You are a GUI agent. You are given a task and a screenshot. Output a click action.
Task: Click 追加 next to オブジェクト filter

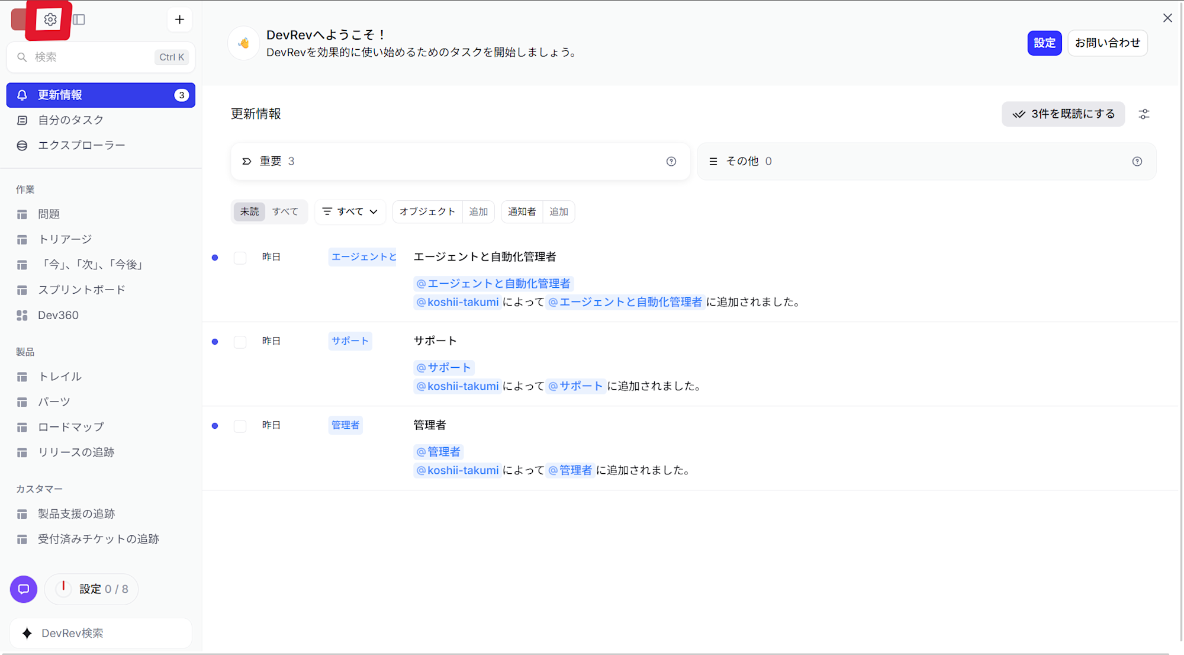tap(479, 211)
